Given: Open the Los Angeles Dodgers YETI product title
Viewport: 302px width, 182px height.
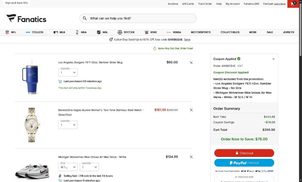Looking at the screenshot, I should [x=90, y=62].
